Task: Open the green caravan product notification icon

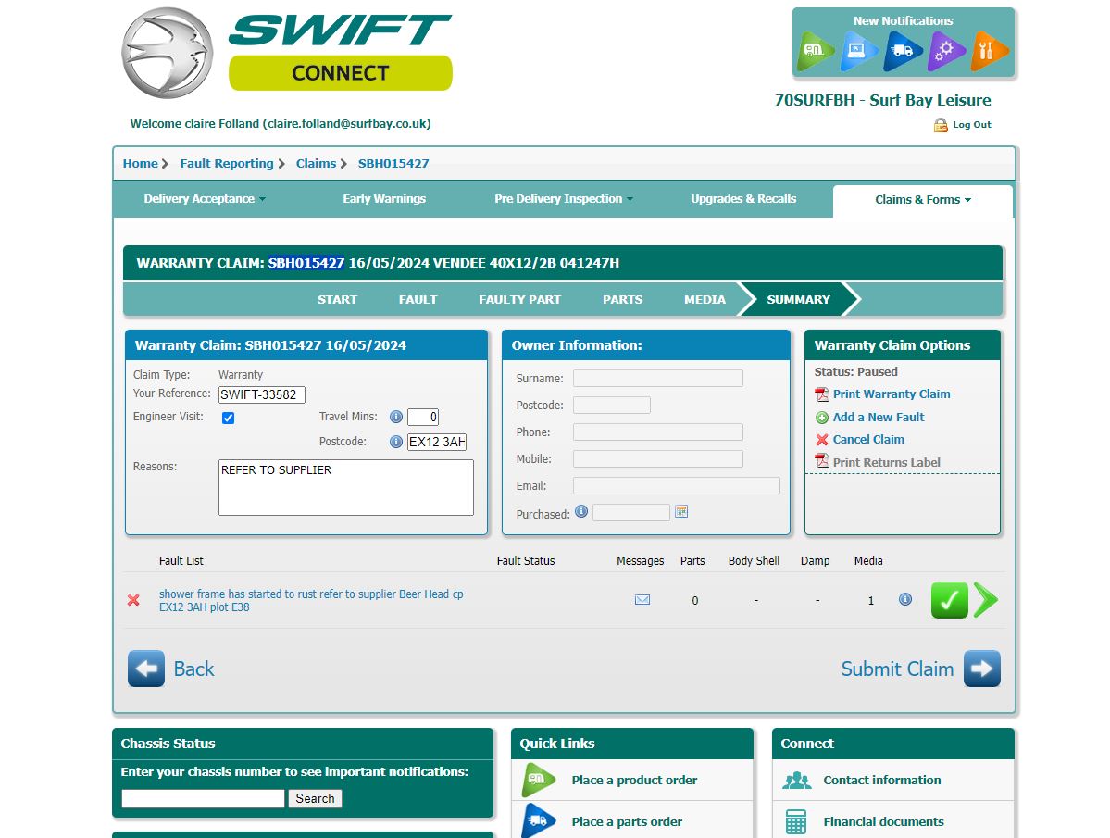Action: 815,51
